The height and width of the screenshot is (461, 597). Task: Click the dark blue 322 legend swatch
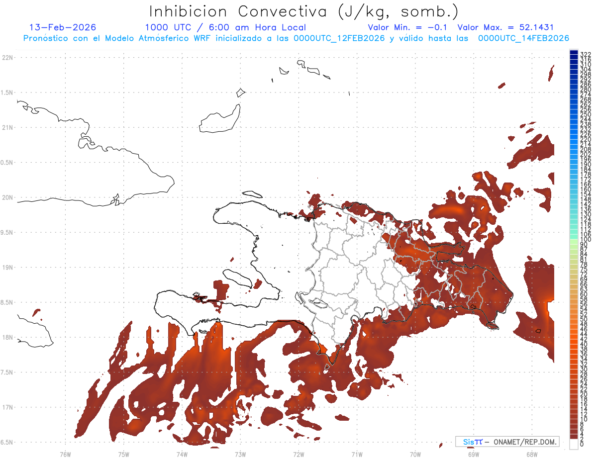[x=574, y=53]
